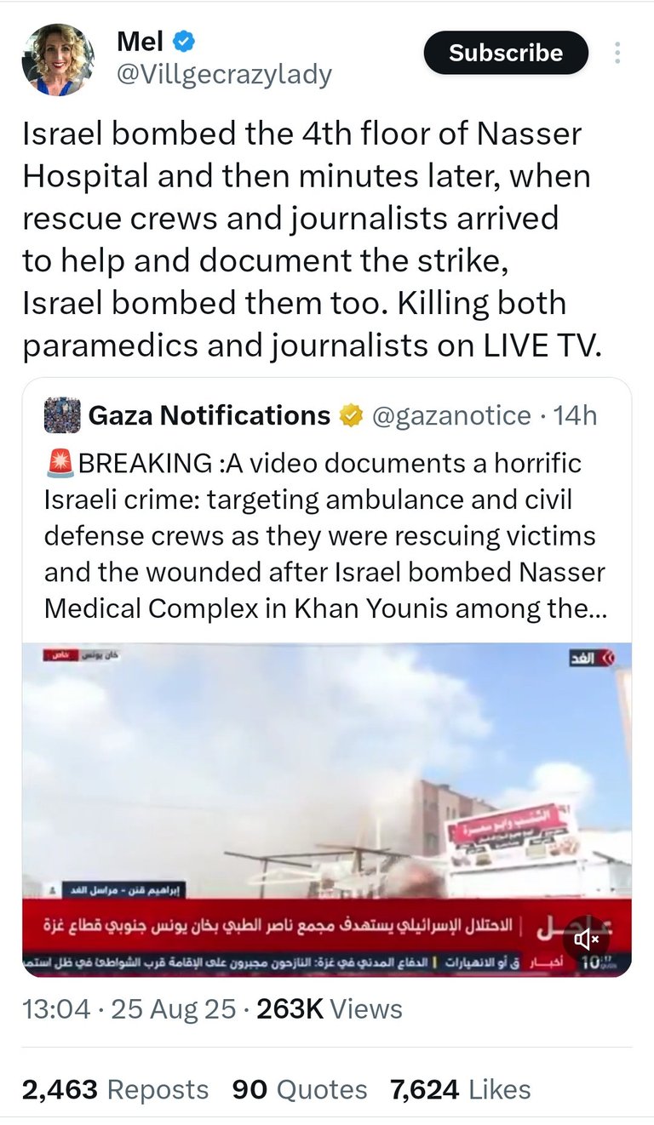
Task: Tap the blue verified badge beside Mel
Action: [185, 40]
